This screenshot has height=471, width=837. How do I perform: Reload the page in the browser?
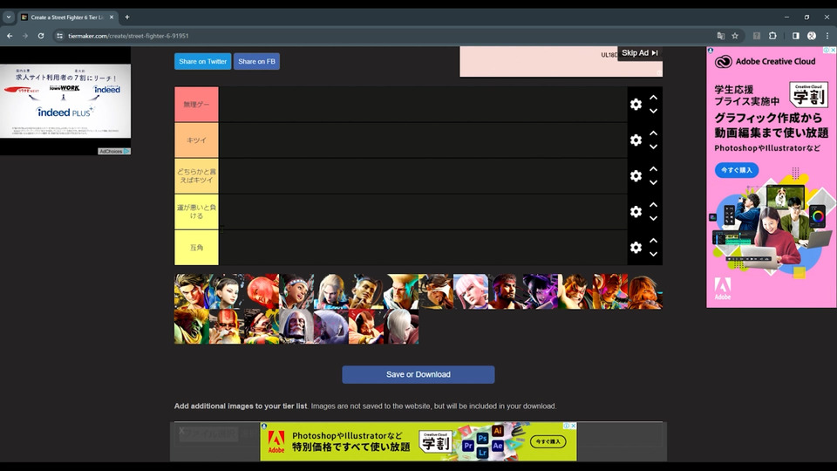(x=41, y=36)
